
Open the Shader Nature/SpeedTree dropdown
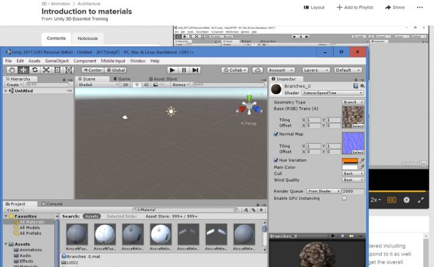coord(332,93)
